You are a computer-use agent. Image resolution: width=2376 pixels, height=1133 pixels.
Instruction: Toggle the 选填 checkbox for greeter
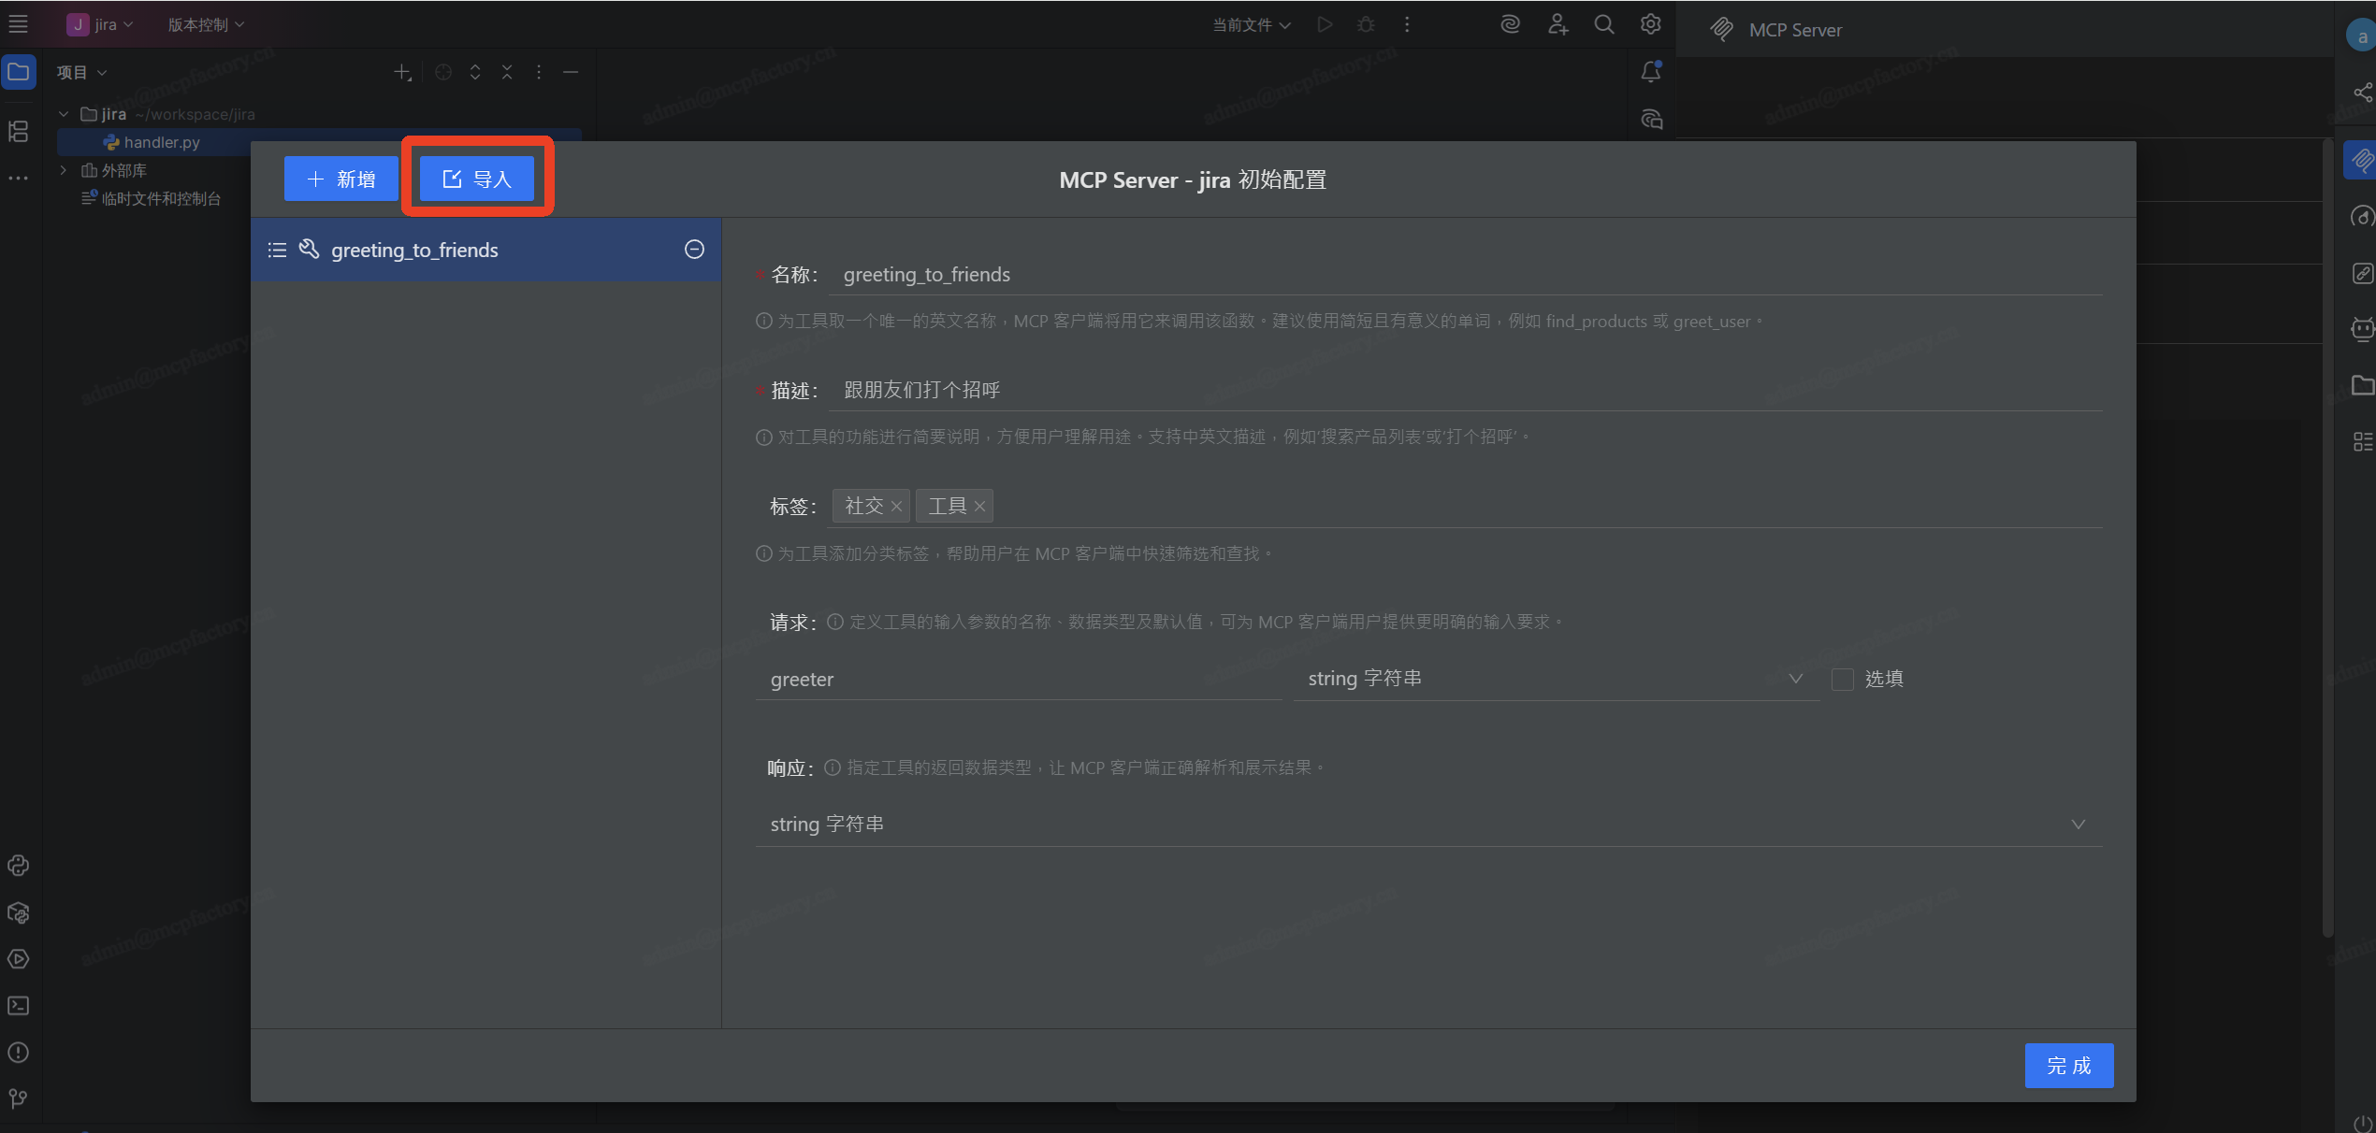1842,680
